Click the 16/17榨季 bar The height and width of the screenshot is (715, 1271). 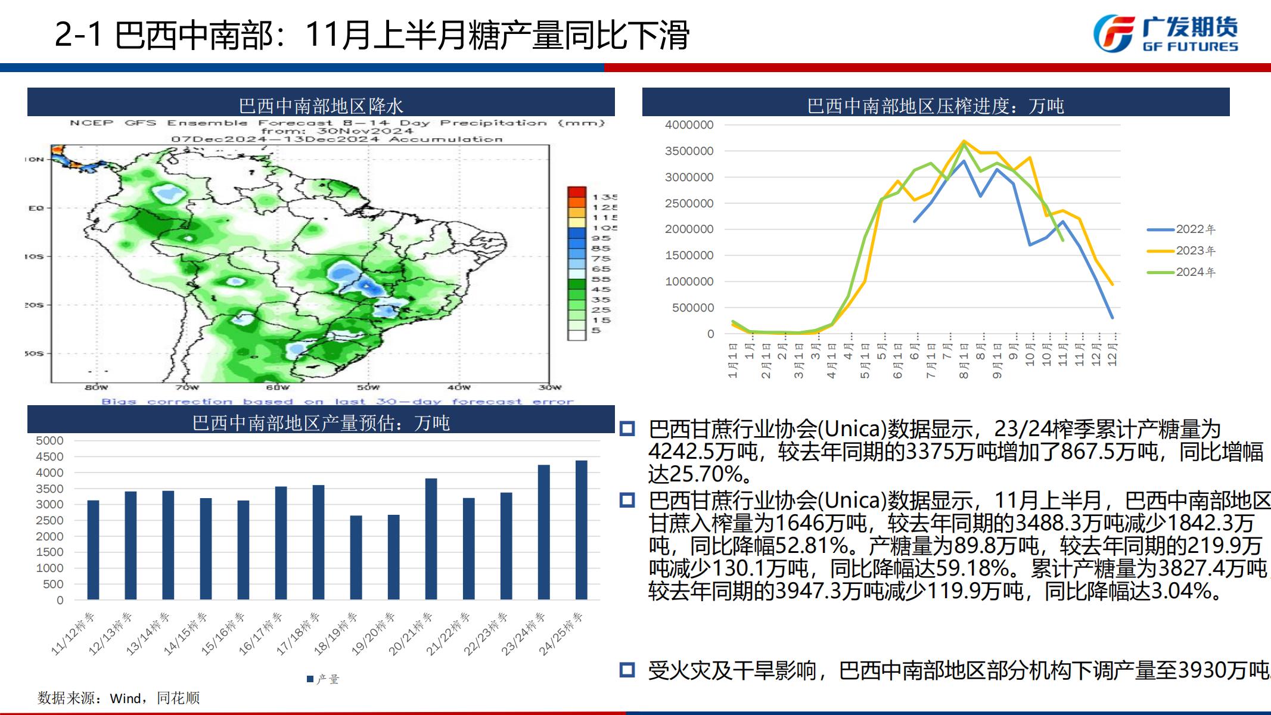click(x=281, y=543)
